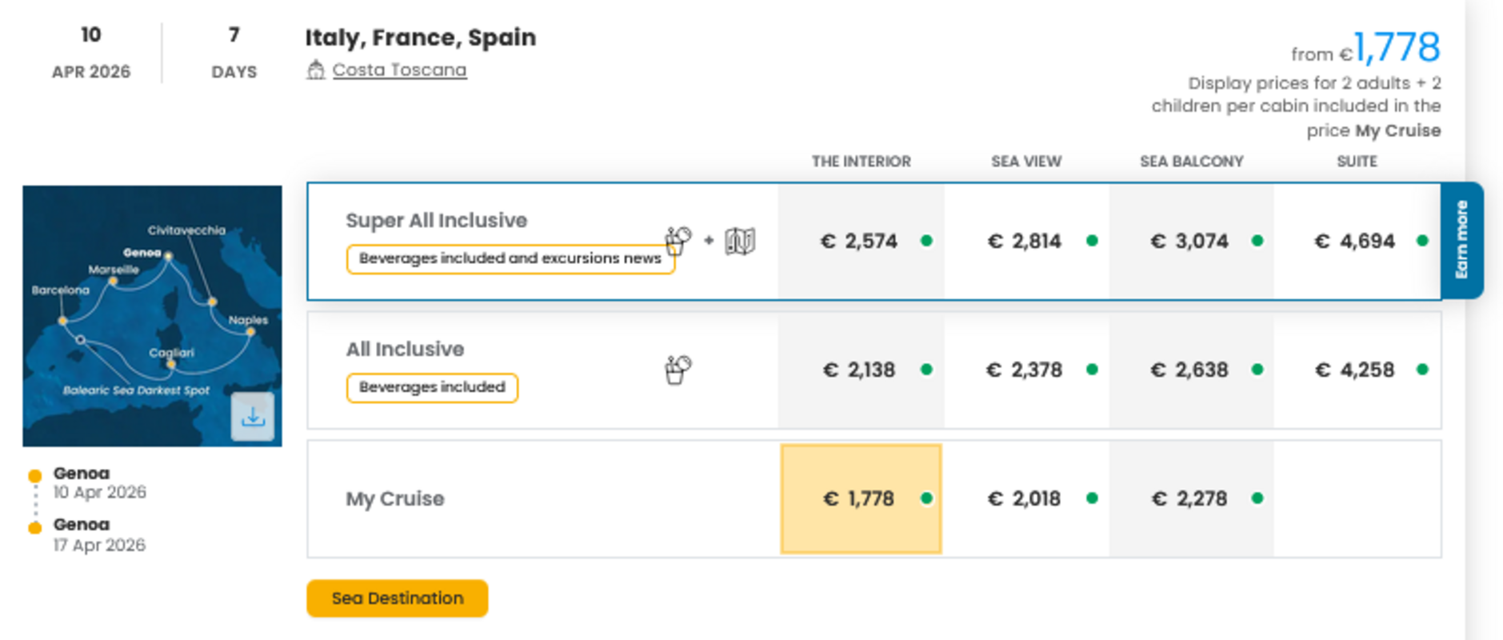
Task: Choose Super All Inclusive suite € 4,694
Action: pyautogui.click(x=1354, y=242)
